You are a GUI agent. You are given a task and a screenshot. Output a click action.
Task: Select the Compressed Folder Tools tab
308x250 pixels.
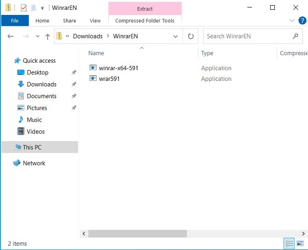[x=145, y=21]
